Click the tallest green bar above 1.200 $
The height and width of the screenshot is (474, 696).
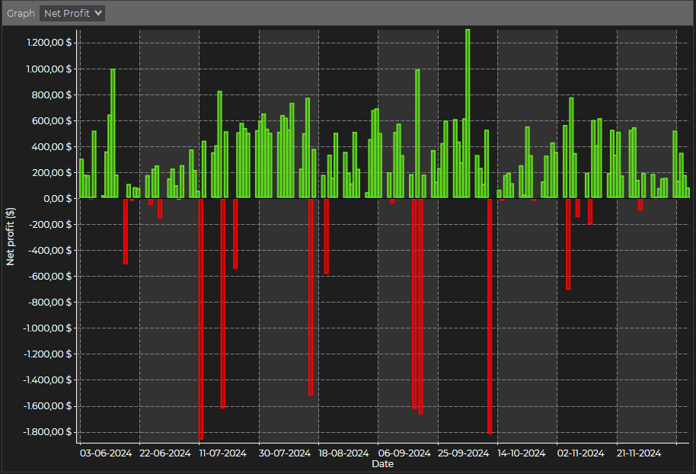tap(468, 114)
